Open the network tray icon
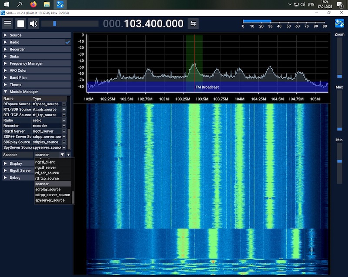The width and height of the screenshot is (348, 277). click(296, 4)
